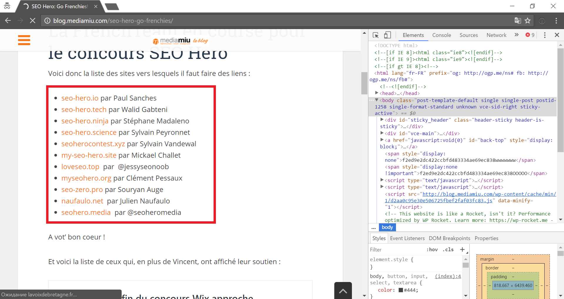Toggle the .cls class editor button
Image resolution: width=564 pixels, height=299 pixels.
[x=448, y=249]
